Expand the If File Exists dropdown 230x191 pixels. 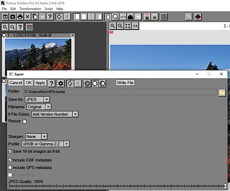point(76,114)
